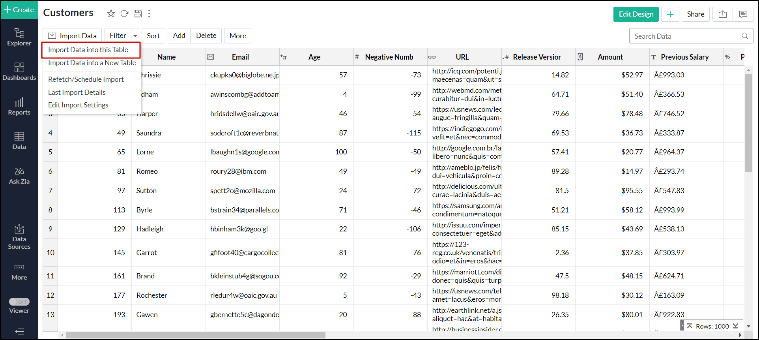Open the Explorer sidebar icon

[x=19, y=37]
